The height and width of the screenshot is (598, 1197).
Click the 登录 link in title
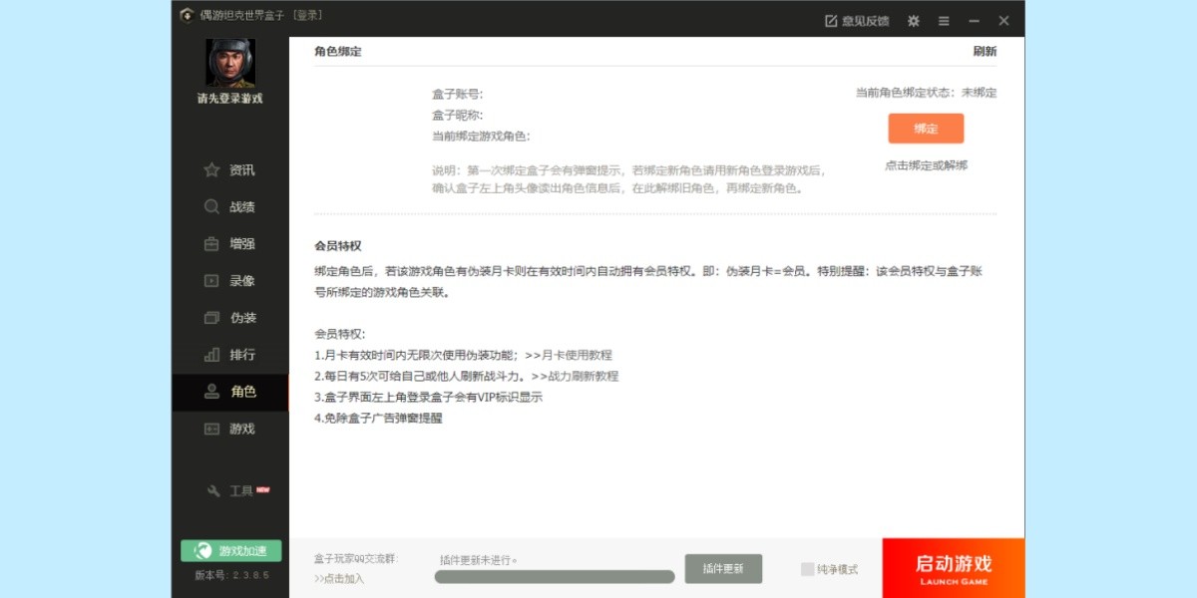[308, 16]
